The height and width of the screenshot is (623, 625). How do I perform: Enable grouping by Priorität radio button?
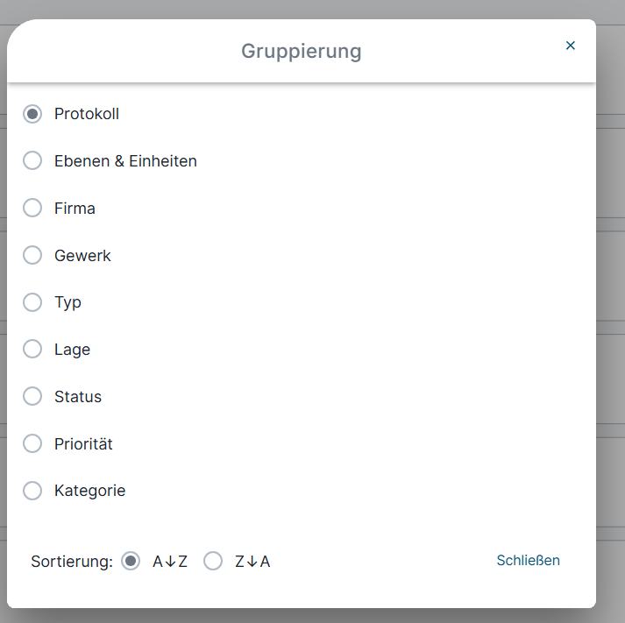click(x=32, y=444)
